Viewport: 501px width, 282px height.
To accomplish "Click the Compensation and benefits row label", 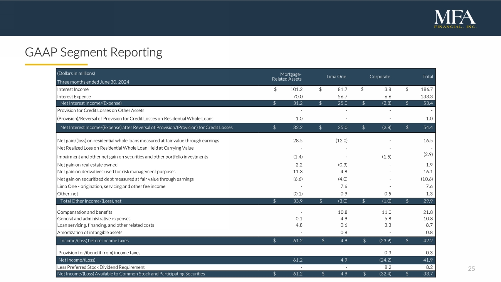I will point(85,212).
